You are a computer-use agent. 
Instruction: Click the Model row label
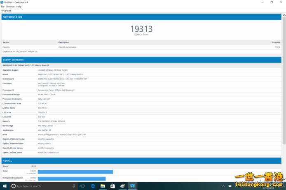coord(5,74)
